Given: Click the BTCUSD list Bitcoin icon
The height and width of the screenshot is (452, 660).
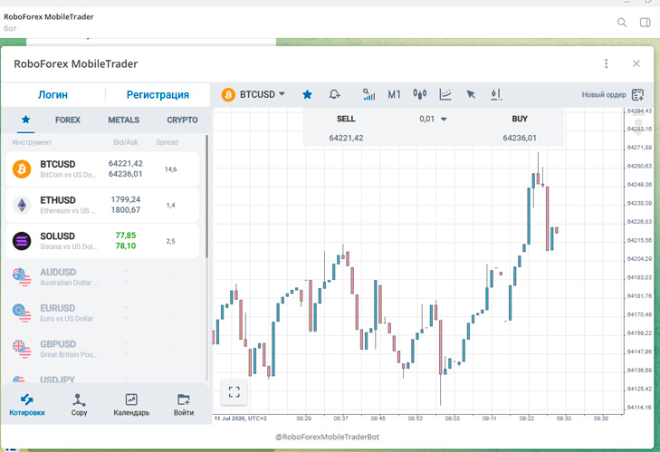Looking at the screenshot, I should [x=22, y=168].
